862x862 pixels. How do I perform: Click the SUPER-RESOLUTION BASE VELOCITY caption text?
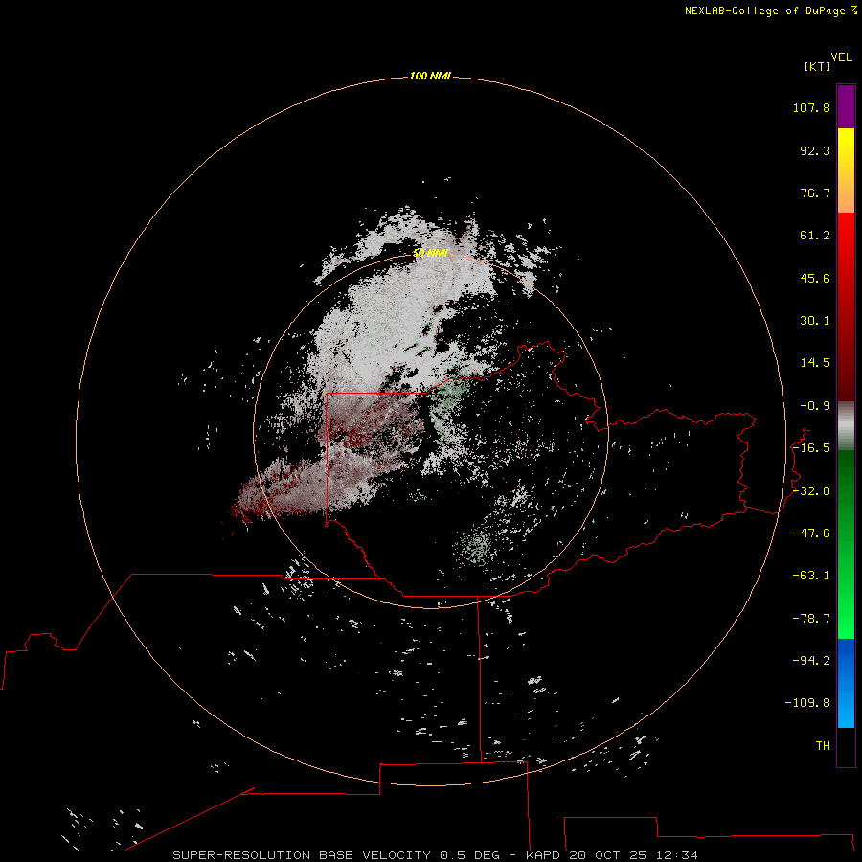[302, 855]
